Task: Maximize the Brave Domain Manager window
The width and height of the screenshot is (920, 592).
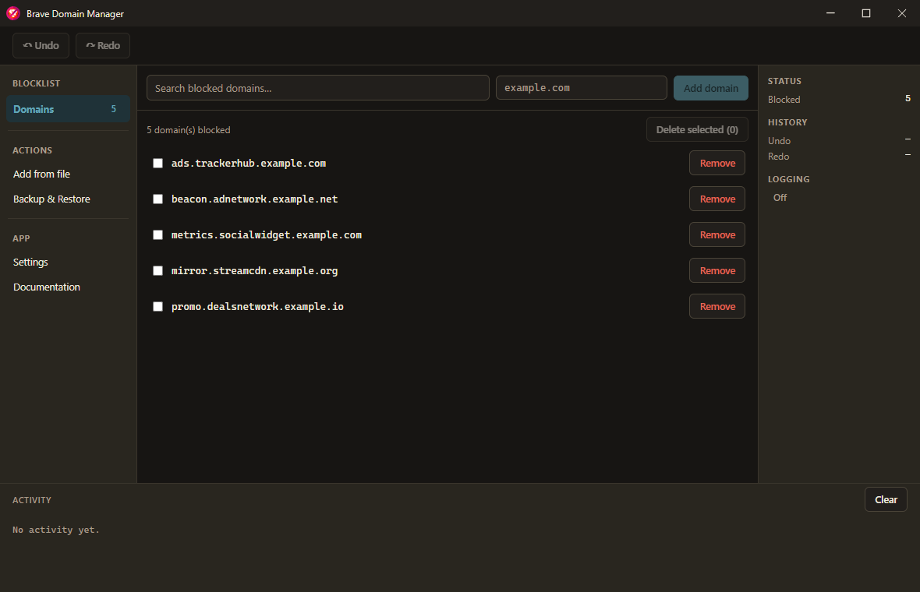Action: 866,13
